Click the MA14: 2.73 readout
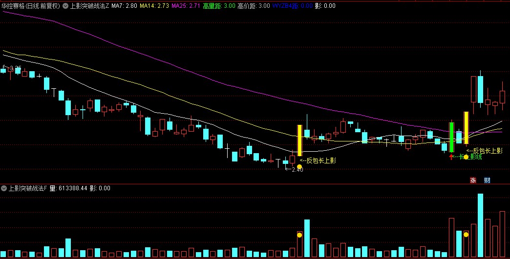The height and width of the screenshot is (259, 510). [x=154, y=6]
